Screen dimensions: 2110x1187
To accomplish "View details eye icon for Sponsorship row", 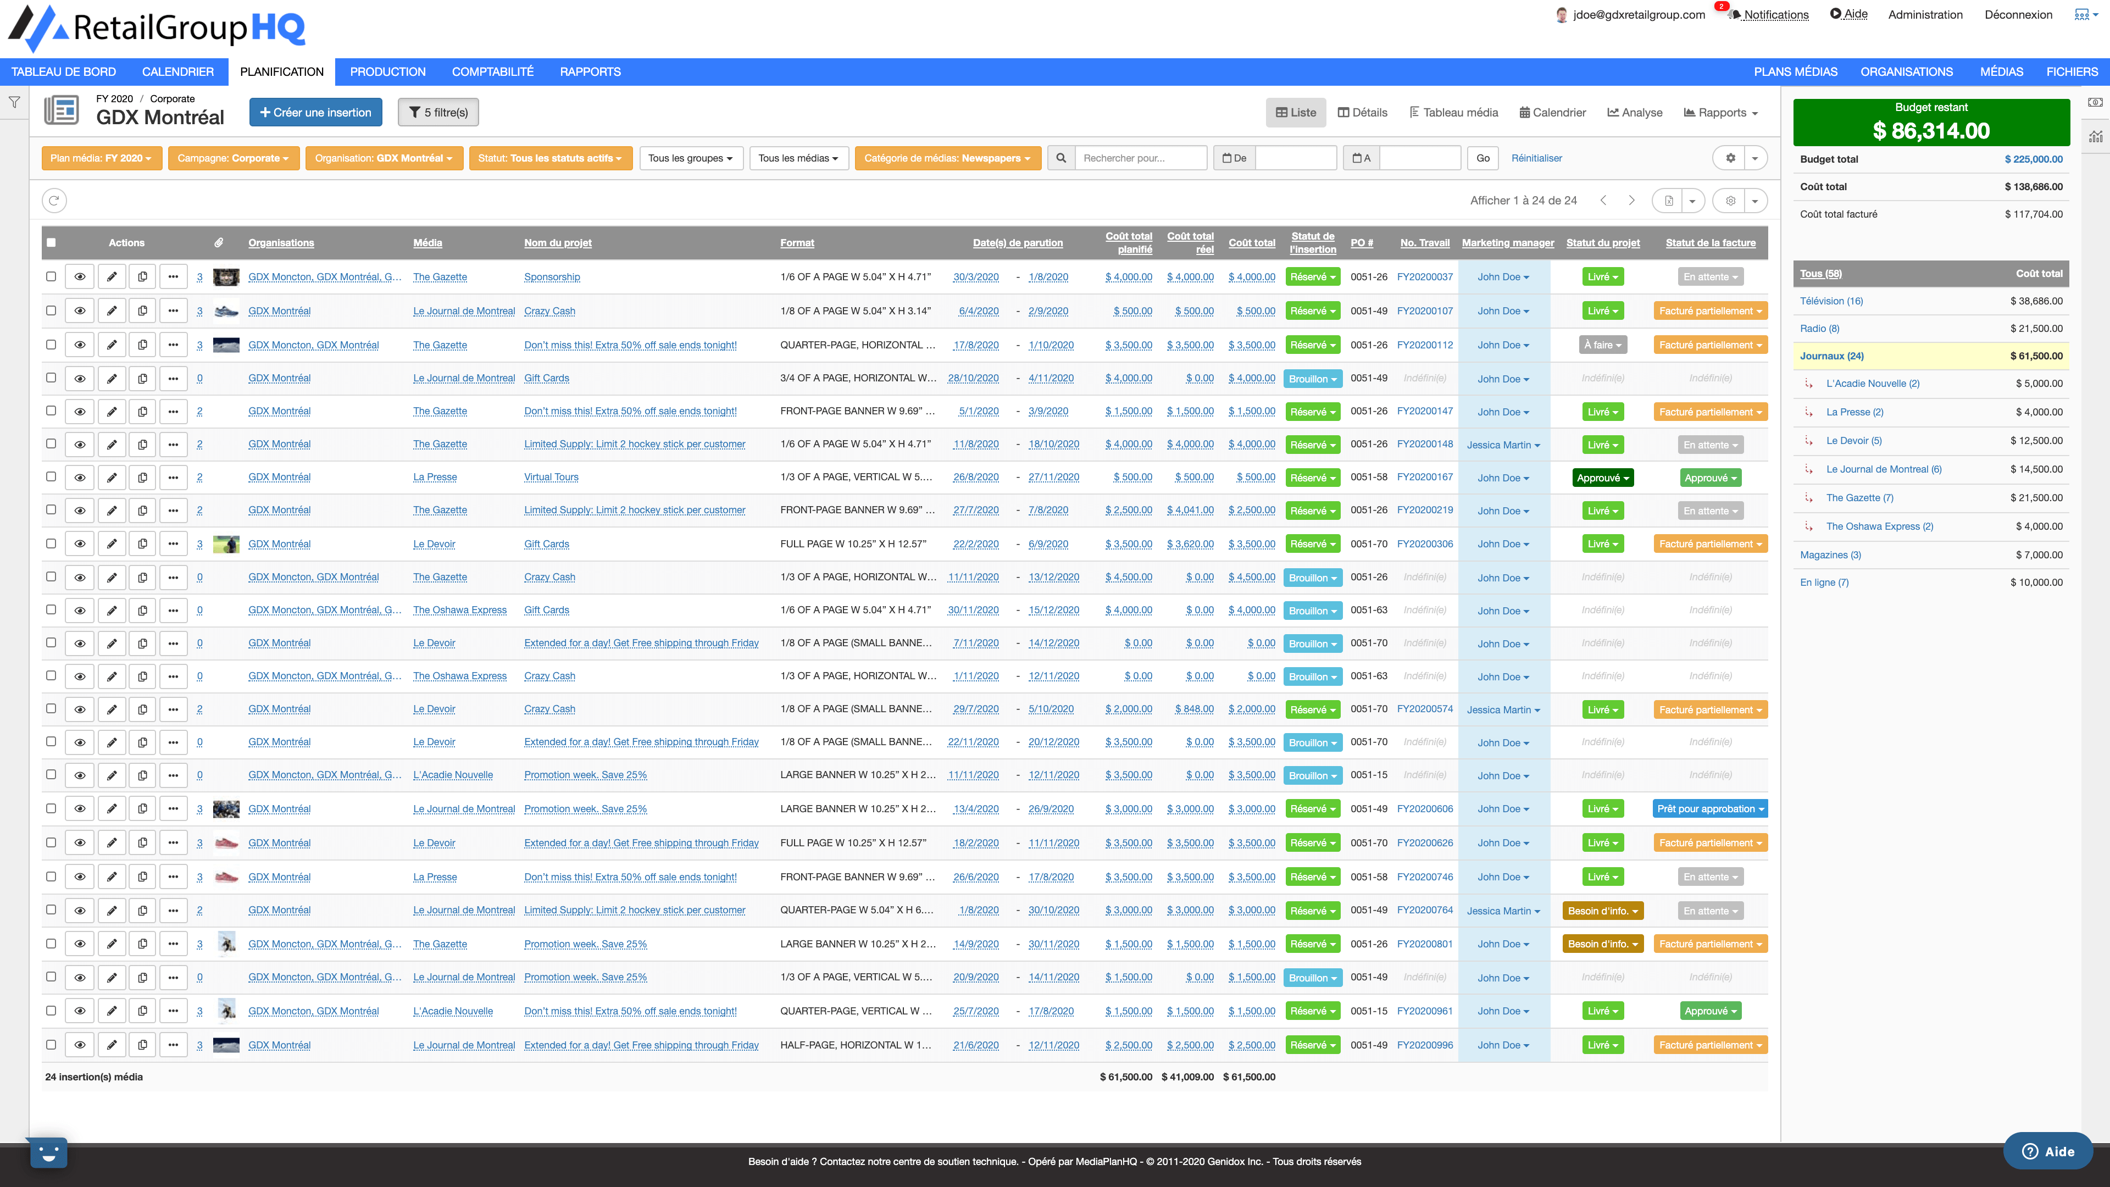I will pos(80,277).
